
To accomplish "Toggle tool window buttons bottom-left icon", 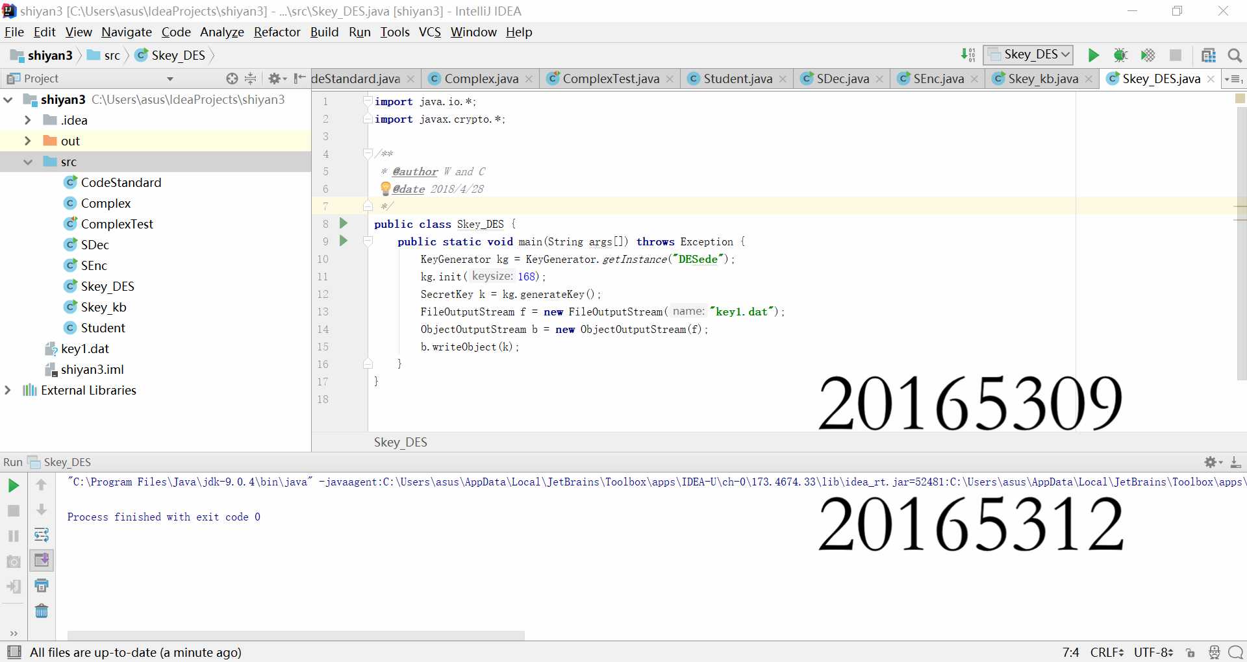I will (x=14, y=652).
